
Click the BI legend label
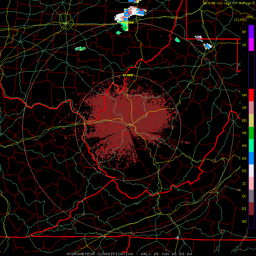[x=244, y=209]
